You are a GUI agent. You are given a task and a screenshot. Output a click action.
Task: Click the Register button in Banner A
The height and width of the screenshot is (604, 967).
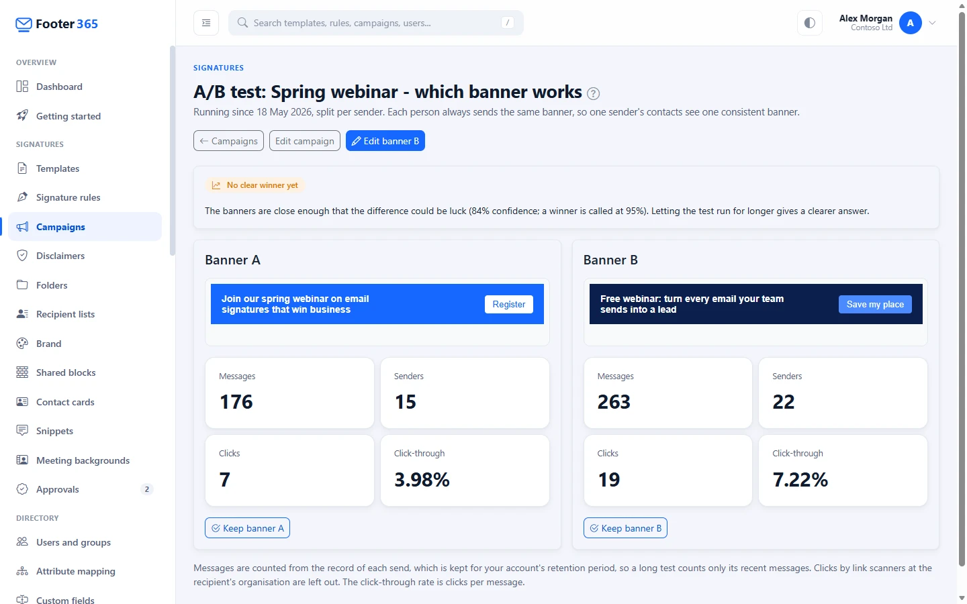pos(509,304)
